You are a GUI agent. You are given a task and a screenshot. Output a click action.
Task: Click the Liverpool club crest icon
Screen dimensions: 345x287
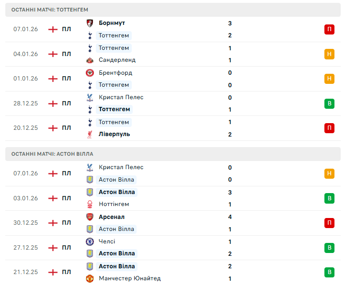(89, 135)
